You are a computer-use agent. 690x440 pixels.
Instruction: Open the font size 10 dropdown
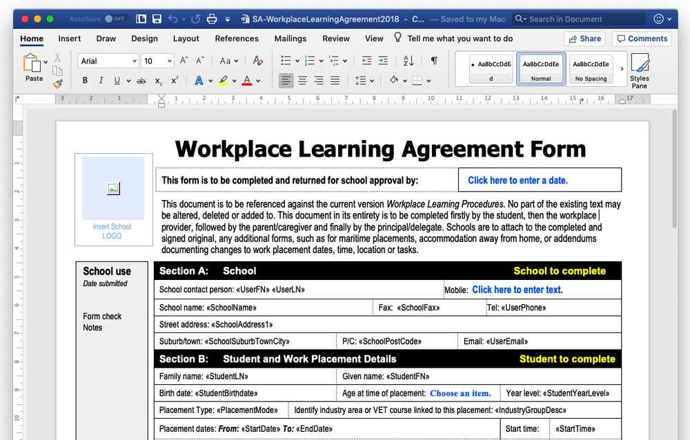click(170, 61)
